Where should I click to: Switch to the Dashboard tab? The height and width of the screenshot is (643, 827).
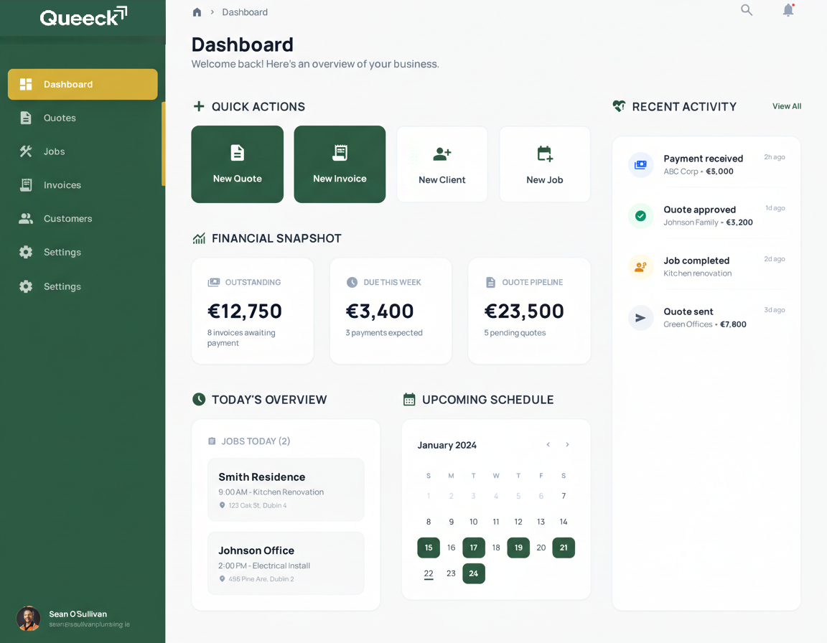pos(70,84)
